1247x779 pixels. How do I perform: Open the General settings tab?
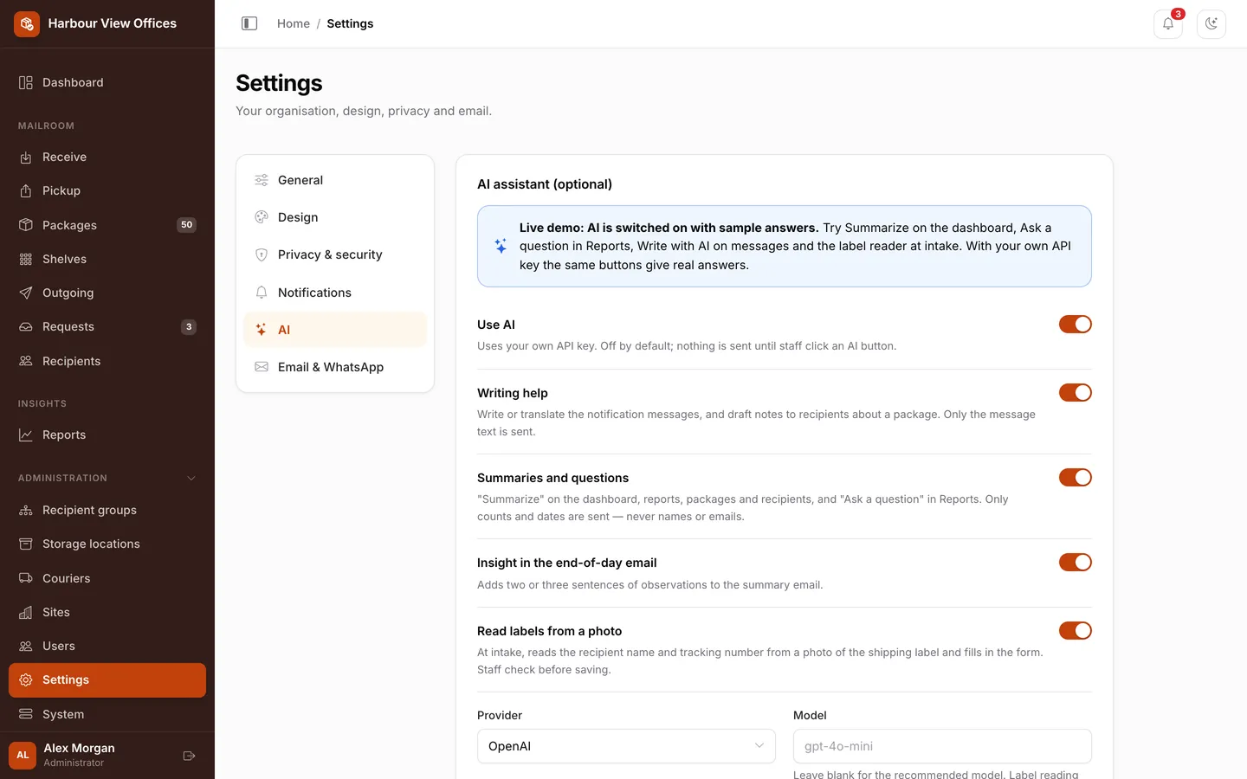[x=335, y=180]
